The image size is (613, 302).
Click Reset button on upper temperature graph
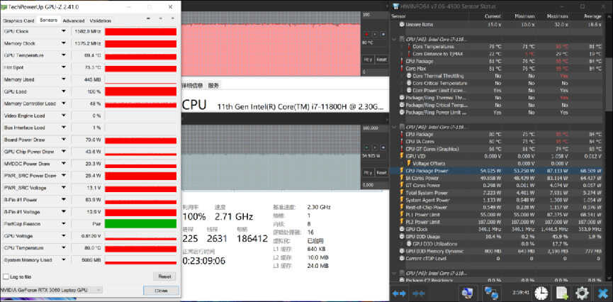pyautogui.click(x=381, y=60)
